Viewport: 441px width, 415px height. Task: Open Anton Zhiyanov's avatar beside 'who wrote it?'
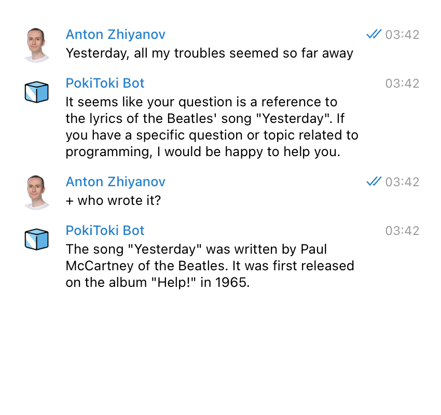click(36, 192)
